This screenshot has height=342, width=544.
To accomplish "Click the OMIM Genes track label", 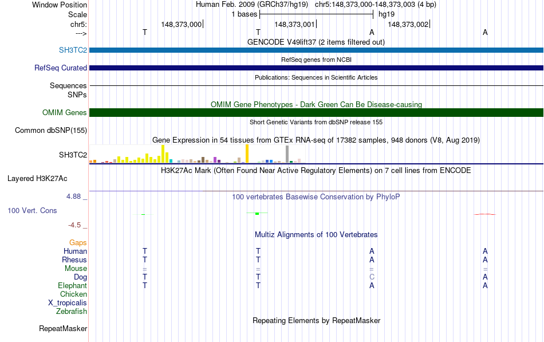I will (x=64, y=112).
